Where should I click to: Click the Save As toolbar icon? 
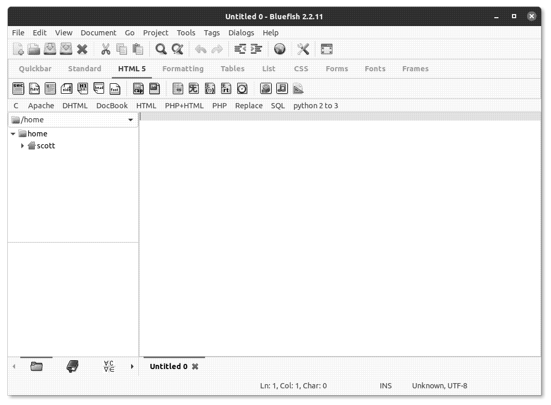click(x=66, y=49)
